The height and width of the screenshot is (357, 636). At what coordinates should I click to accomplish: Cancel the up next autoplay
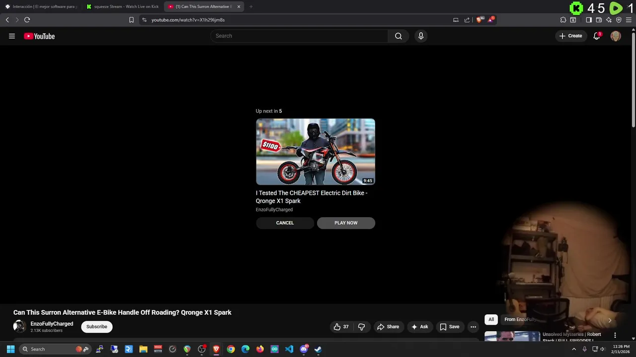(x=285, y=223)
